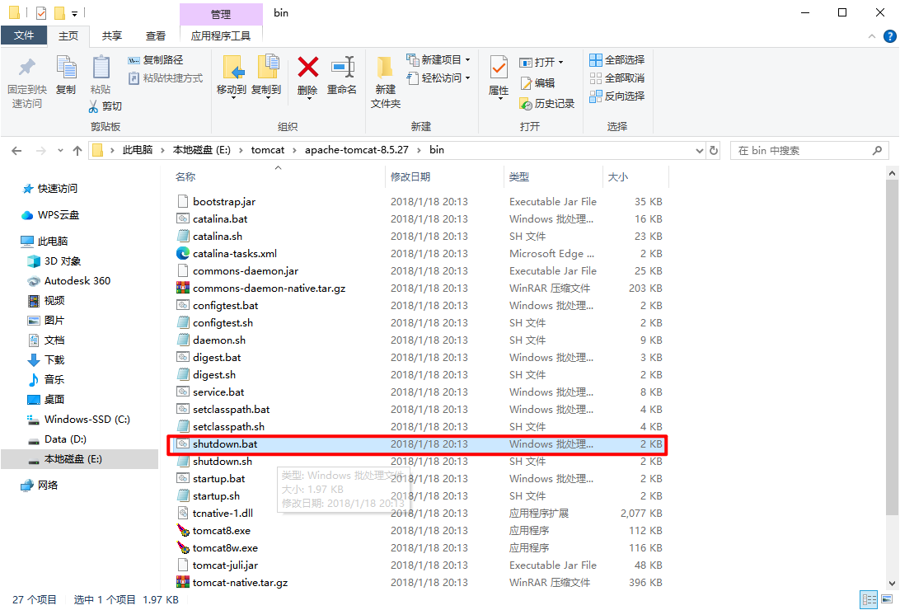Click the Up one level arrow
The image size is (900, 610).
pyautogui.click(x=77, y=150)
